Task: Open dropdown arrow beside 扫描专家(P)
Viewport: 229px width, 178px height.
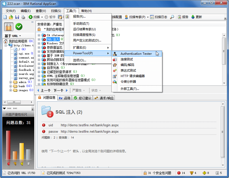Action: (x=148, y=17)
